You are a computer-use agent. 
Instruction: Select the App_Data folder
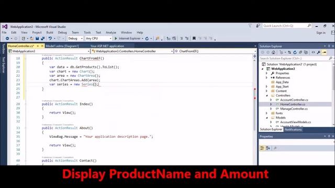coord(282,83)
